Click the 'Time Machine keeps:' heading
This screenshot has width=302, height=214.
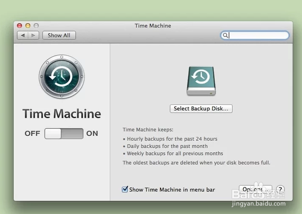tap(148, 130)
